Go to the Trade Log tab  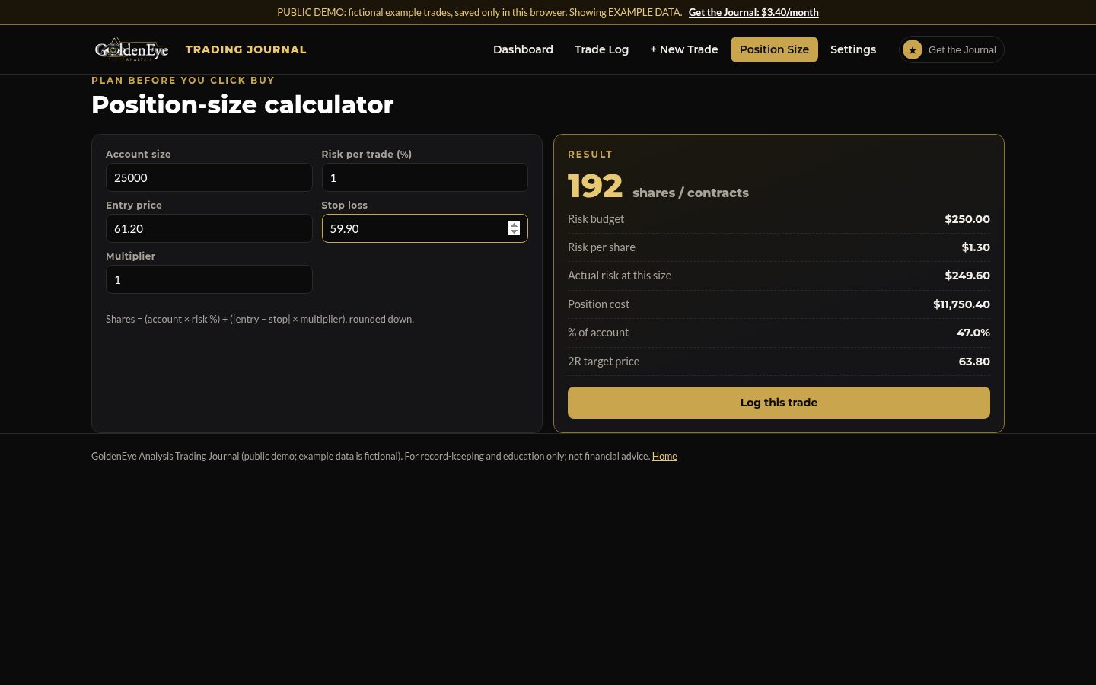tap(601, 49)
